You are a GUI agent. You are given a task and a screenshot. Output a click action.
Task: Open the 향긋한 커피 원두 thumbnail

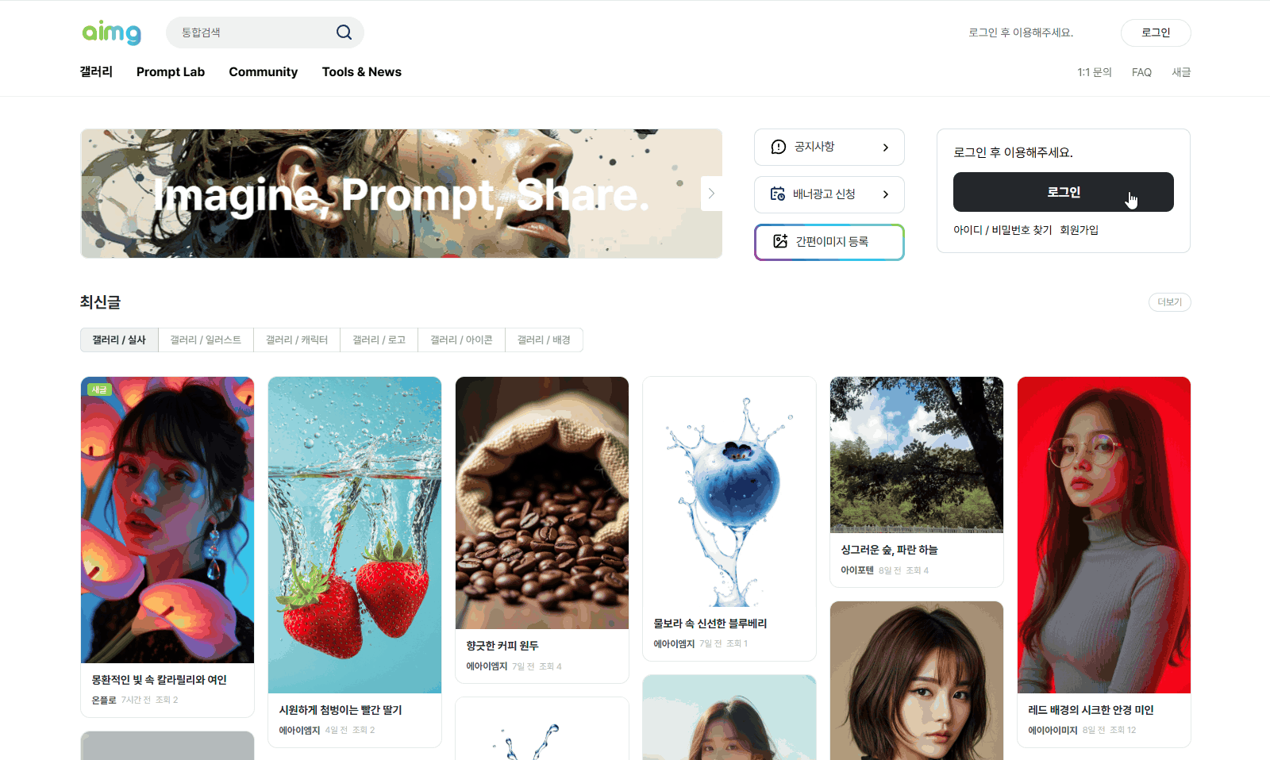[542, 503]
